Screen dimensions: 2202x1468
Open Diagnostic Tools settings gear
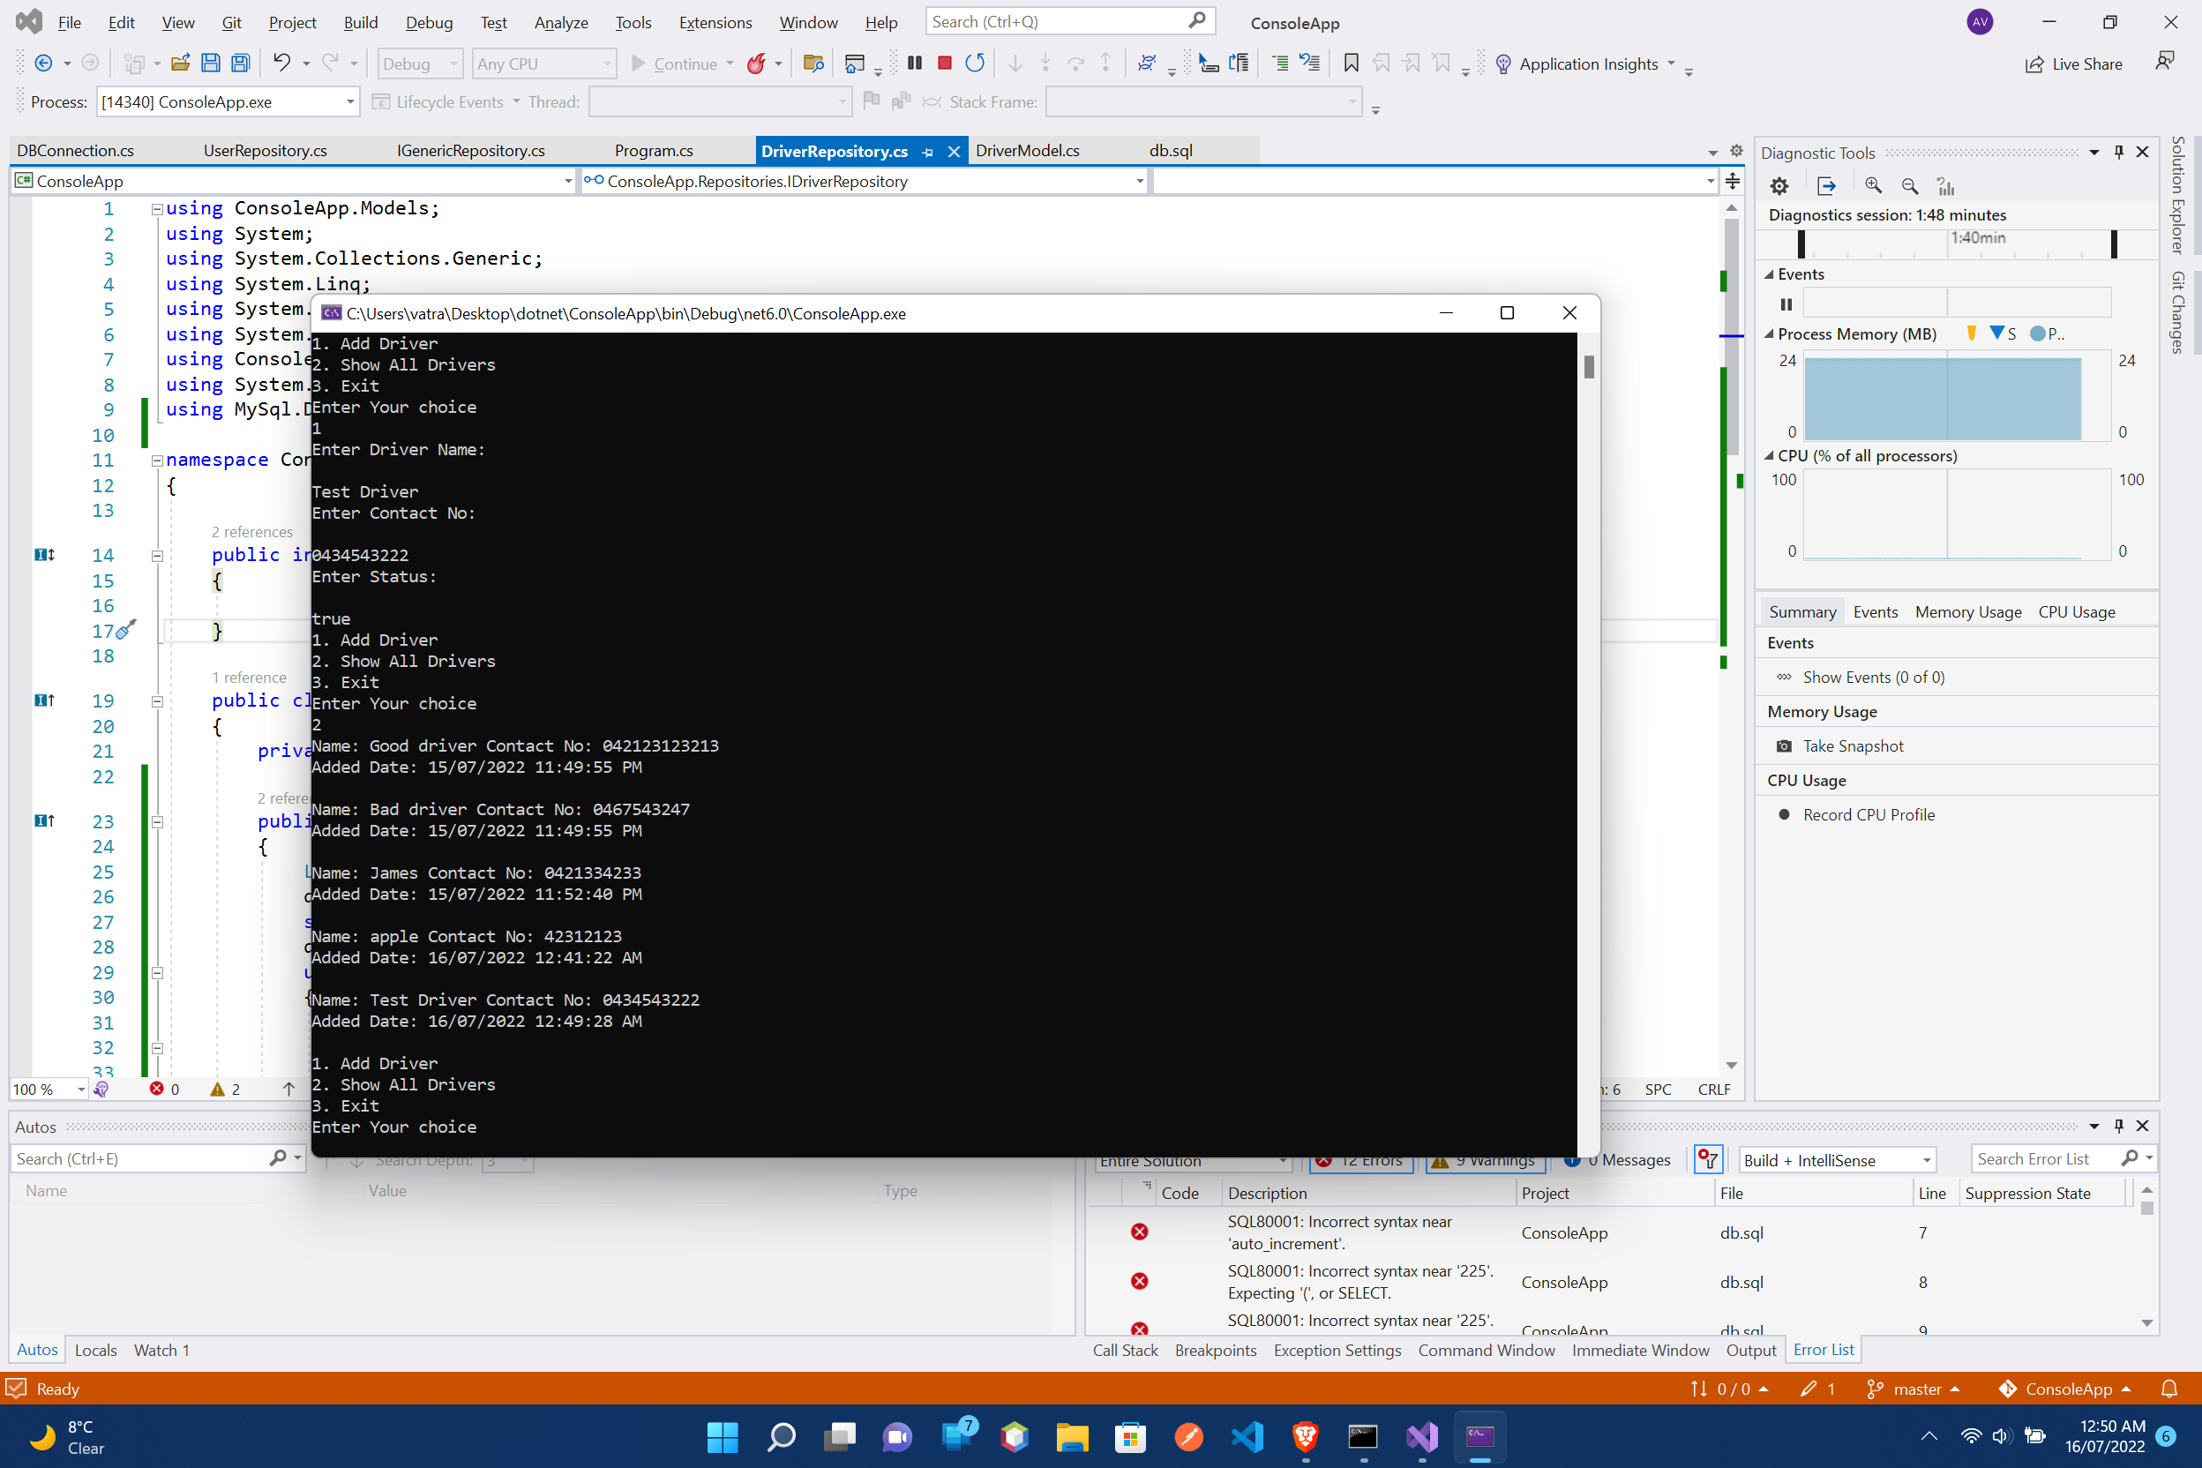(1778, 185)
